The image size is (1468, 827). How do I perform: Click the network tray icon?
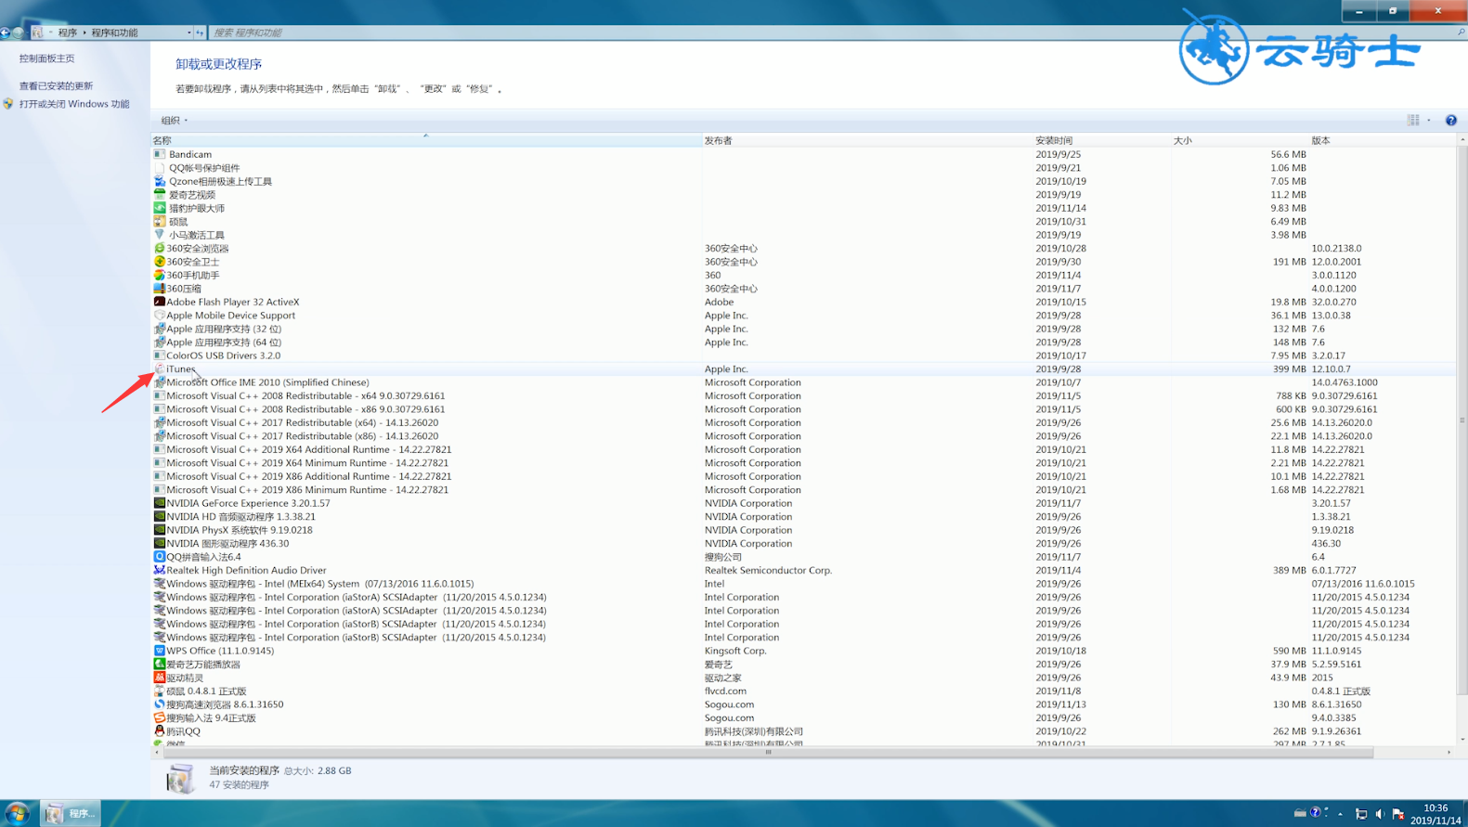1361,814
